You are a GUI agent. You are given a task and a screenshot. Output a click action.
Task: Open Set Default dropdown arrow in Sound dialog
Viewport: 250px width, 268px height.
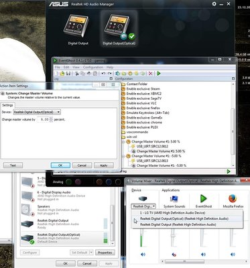(91, 253)
